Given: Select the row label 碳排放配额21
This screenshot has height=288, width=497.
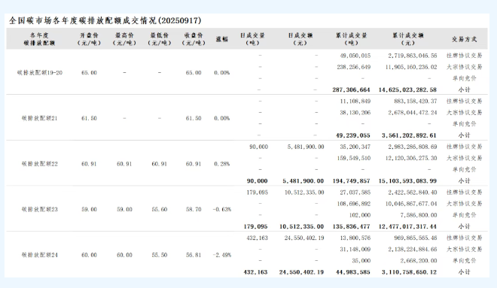Looking at the screenshot, I should point(40,118).
